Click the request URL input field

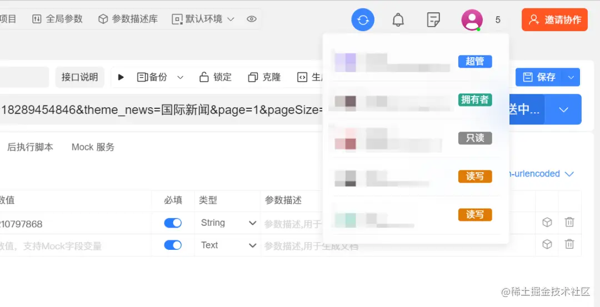161,110
